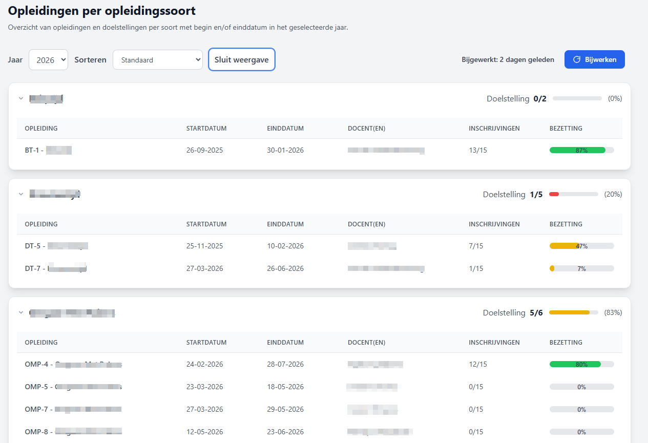The height and width of the screenshot is (443, 648).
Task: Click the 'Opleidingen per opleidingssoort' page heading
Action: pyautogui.click(x=102, y=10)
